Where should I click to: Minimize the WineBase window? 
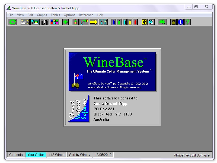pyautogui.click(x=189, y=7)
